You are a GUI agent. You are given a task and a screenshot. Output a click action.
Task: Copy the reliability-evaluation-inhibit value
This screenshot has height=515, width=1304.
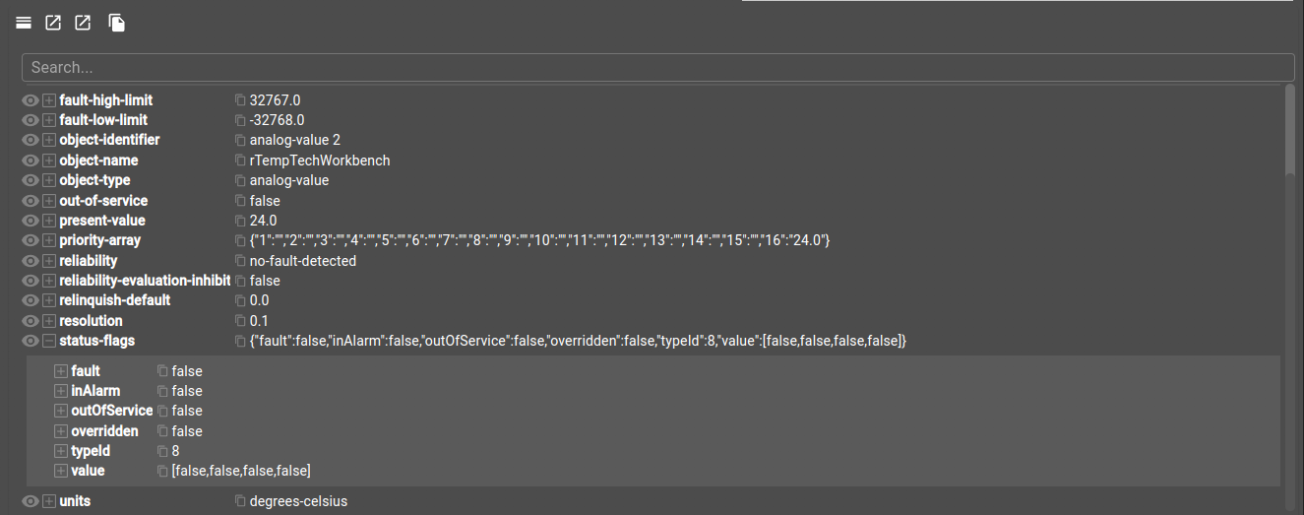[240, 281]
